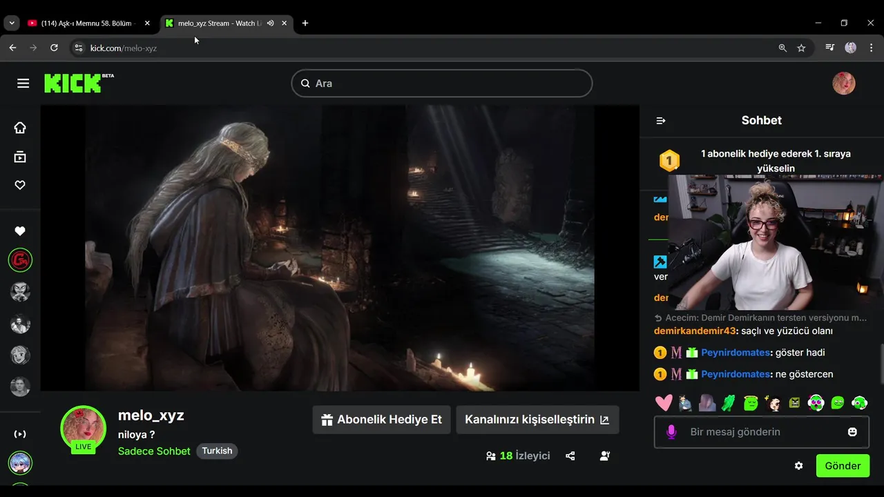Insert the green praying hands emote
Screen dimensions: 884x497
pos(729,403)
